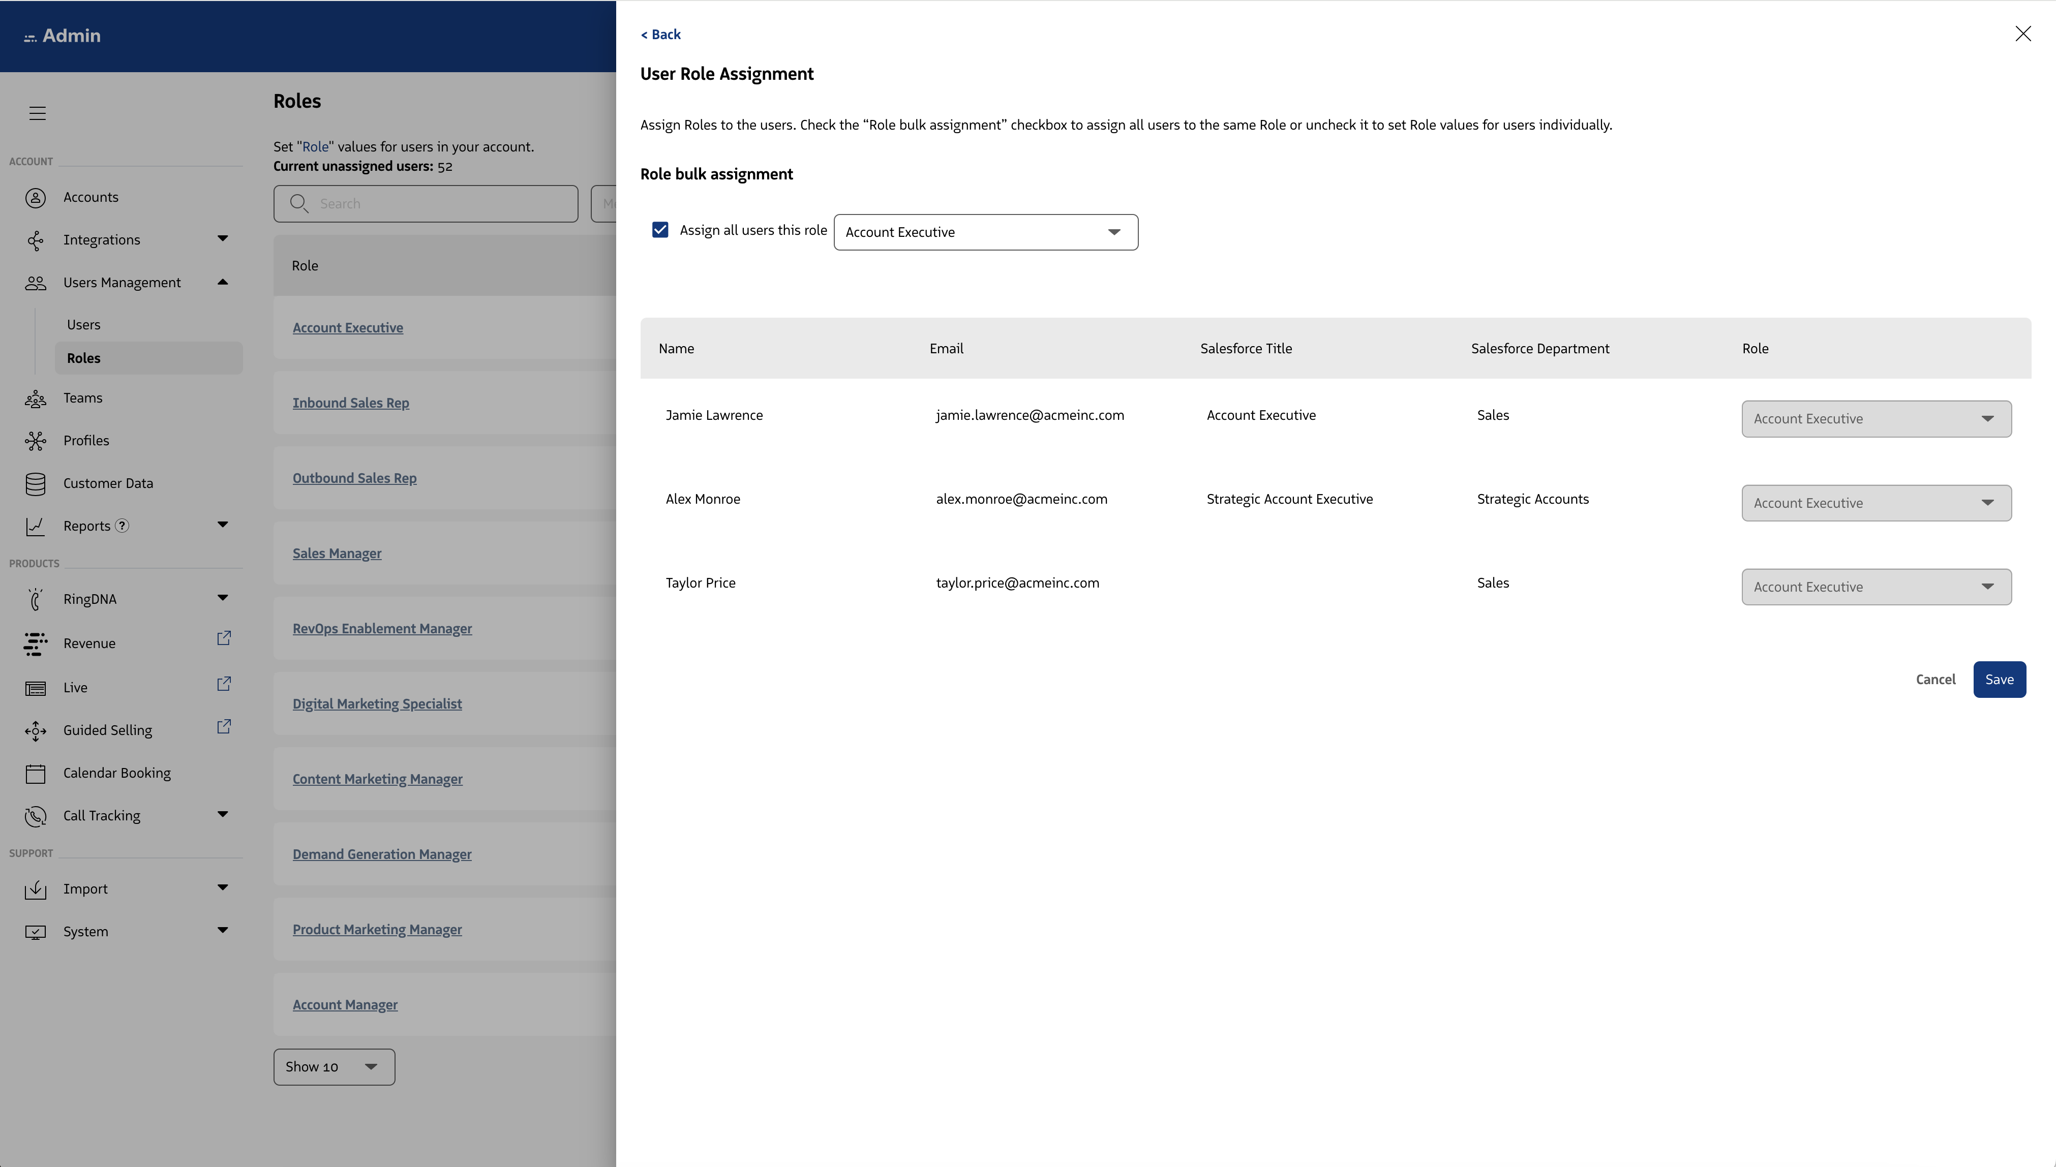
Task: Click the Save button
Action: [x=1998, y=680]
